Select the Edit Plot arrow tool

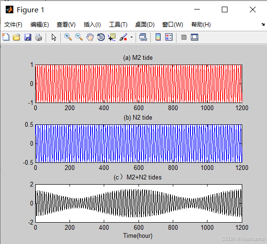(54, 37)
